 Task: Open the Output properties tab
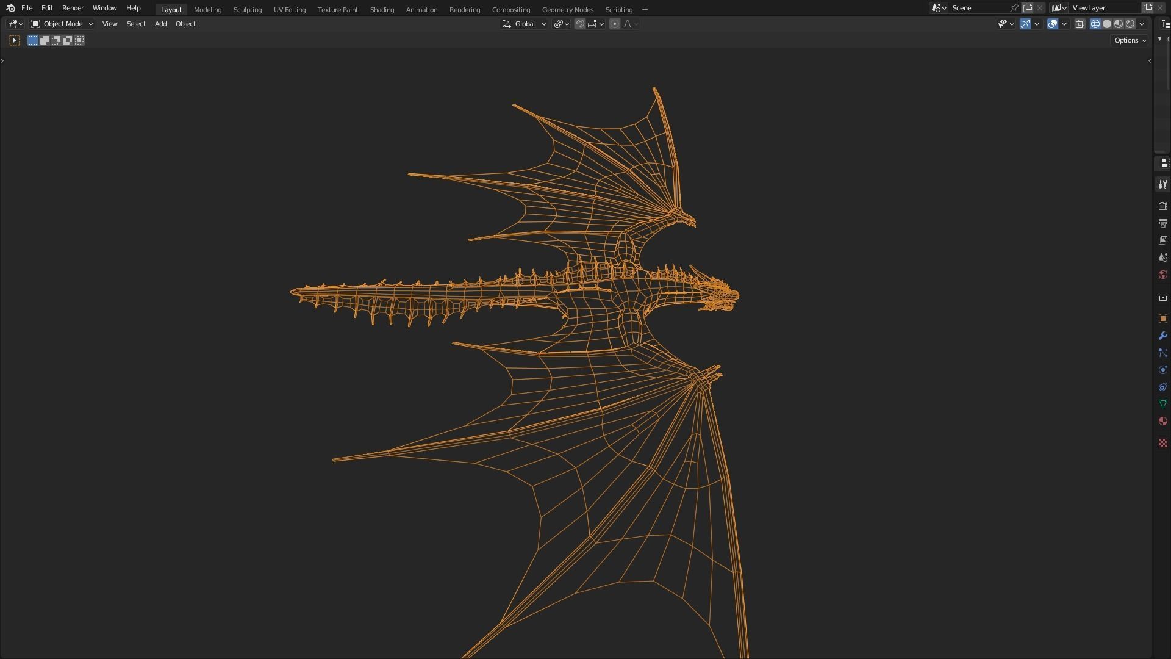click(1162, 223)
